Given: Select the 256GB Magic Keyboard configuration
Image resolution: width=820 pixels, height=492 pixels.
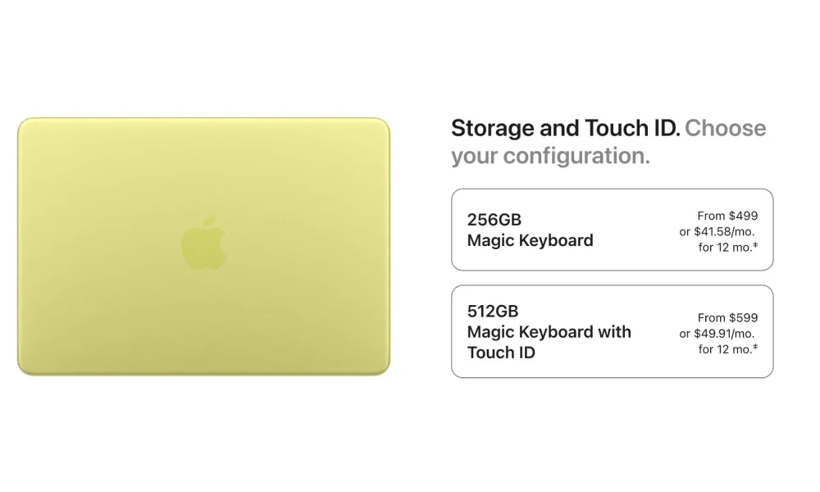Looking at the screenshot, I should coord(612,230).
